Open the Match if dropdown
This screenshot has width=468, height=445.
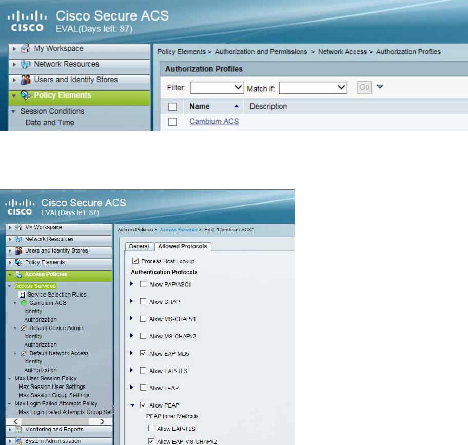click(313, 88)
